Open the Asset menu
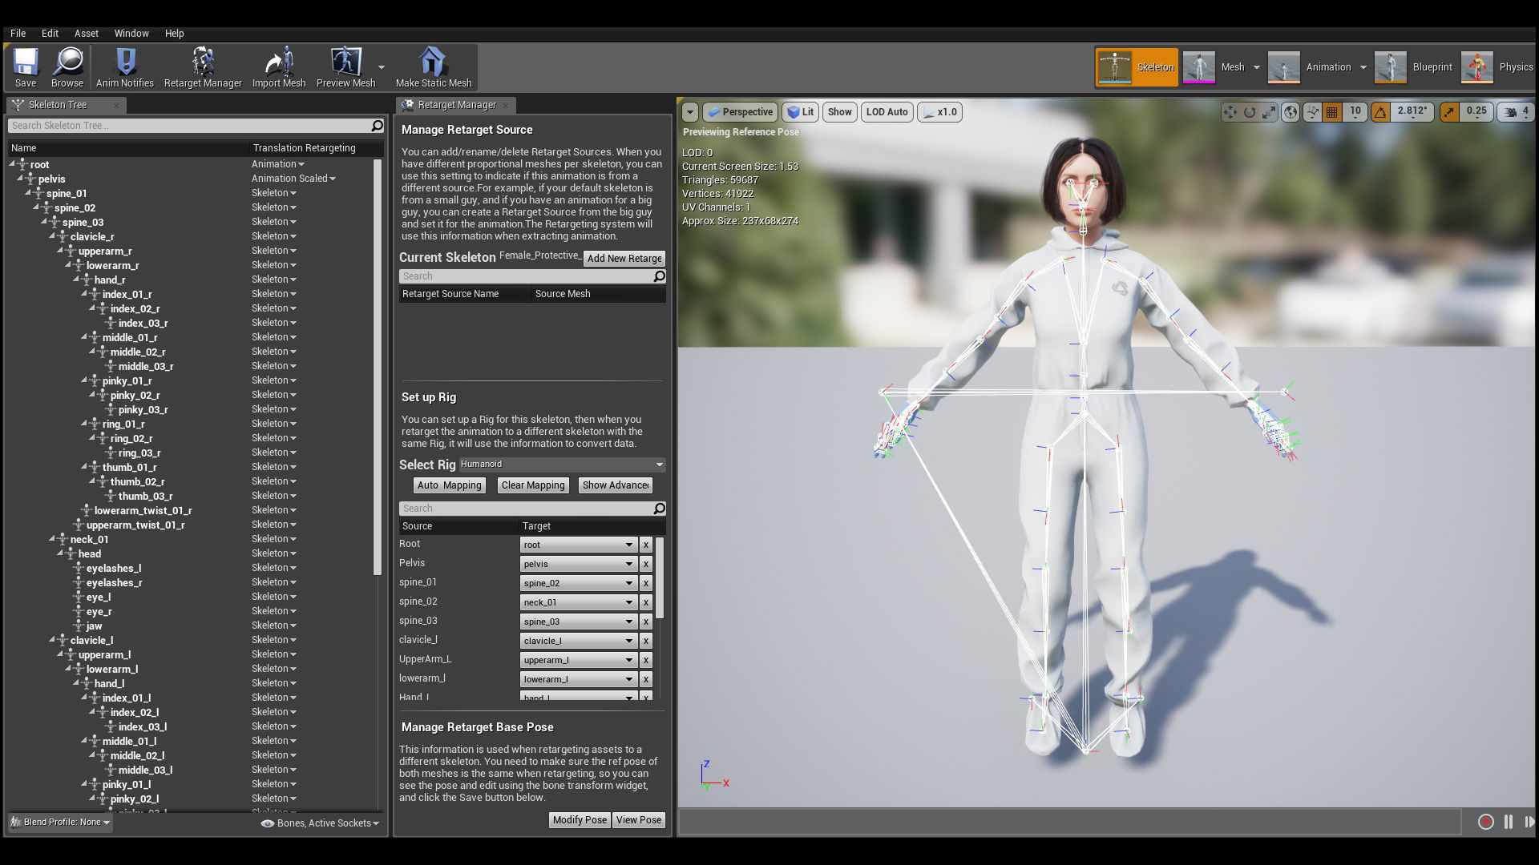The image size is (1539, 865). (86, 33)
